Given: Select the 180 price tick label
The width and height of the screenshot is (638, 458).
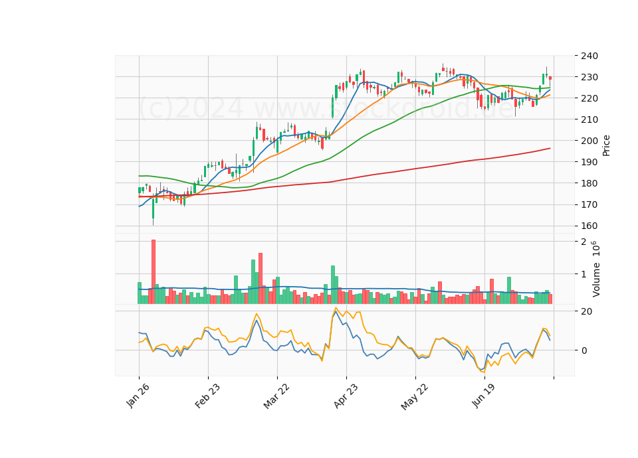Looking at the screenshot, I should (x=589, y=183).
